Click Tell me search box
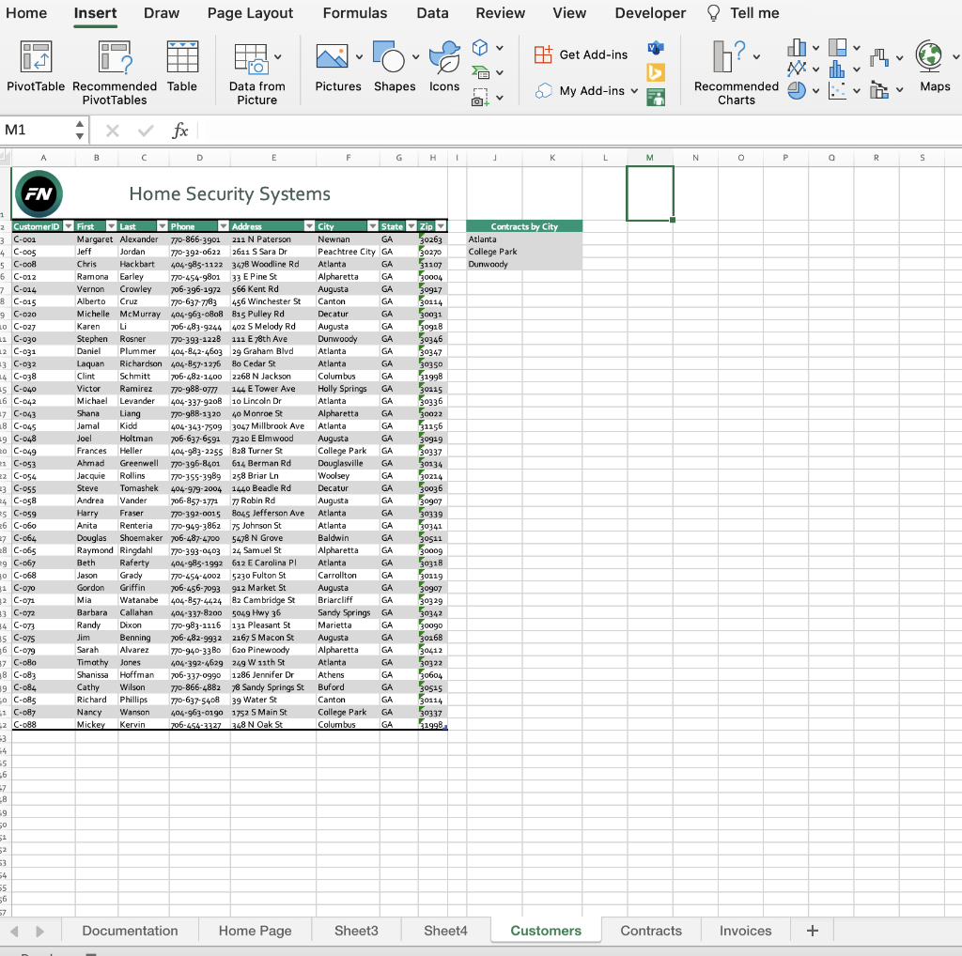This screenshot has width=962, height=956. click(x=744, y=13)
